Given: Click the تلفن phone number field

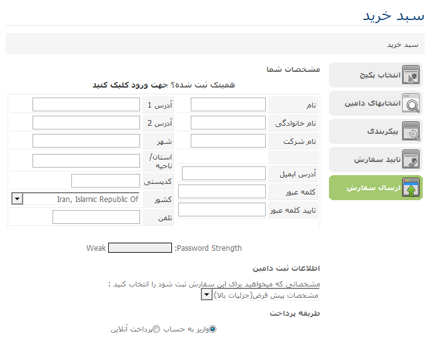Looking at the screenshot, I should tap(96, 217).
